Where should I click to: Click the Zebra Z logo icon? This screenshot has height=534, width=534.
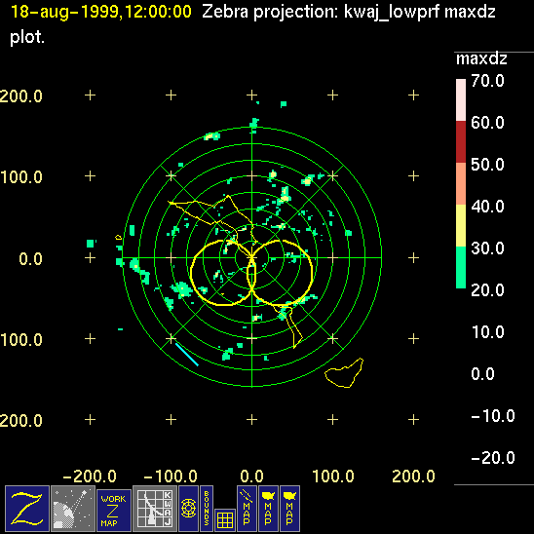click(27, 509)
